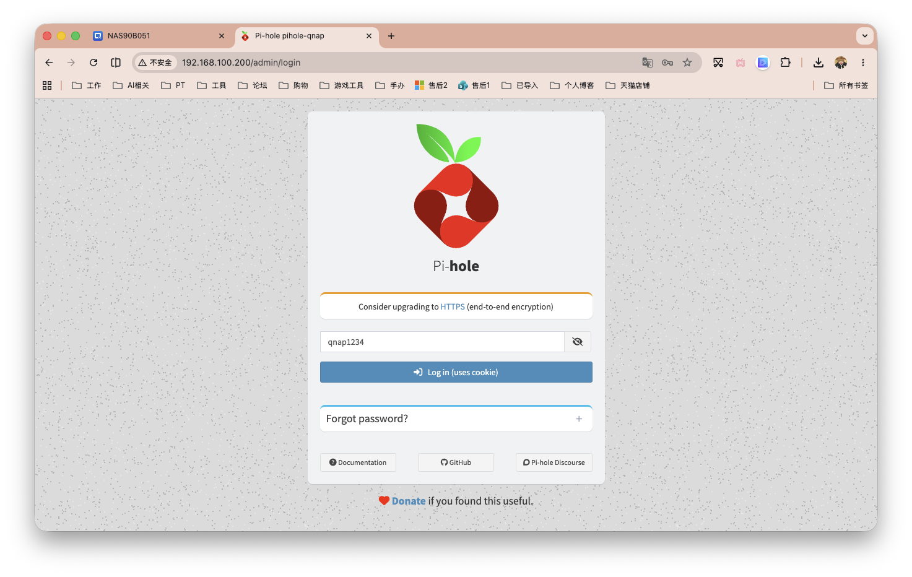
Task: Select the Pi-hole pihole-qnap tab
Action: pyautogui.click(x=307, y=36)
